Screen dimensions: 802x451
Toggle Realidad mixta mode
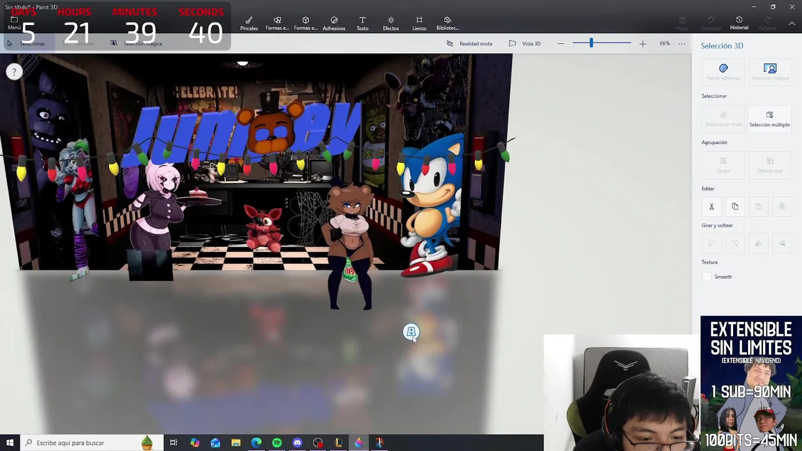pos(469,43)
